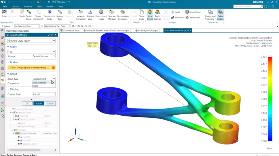
Task: Toggle visibility of Bearing Load 01 under Analysis Loads
Action: (16, 119)
